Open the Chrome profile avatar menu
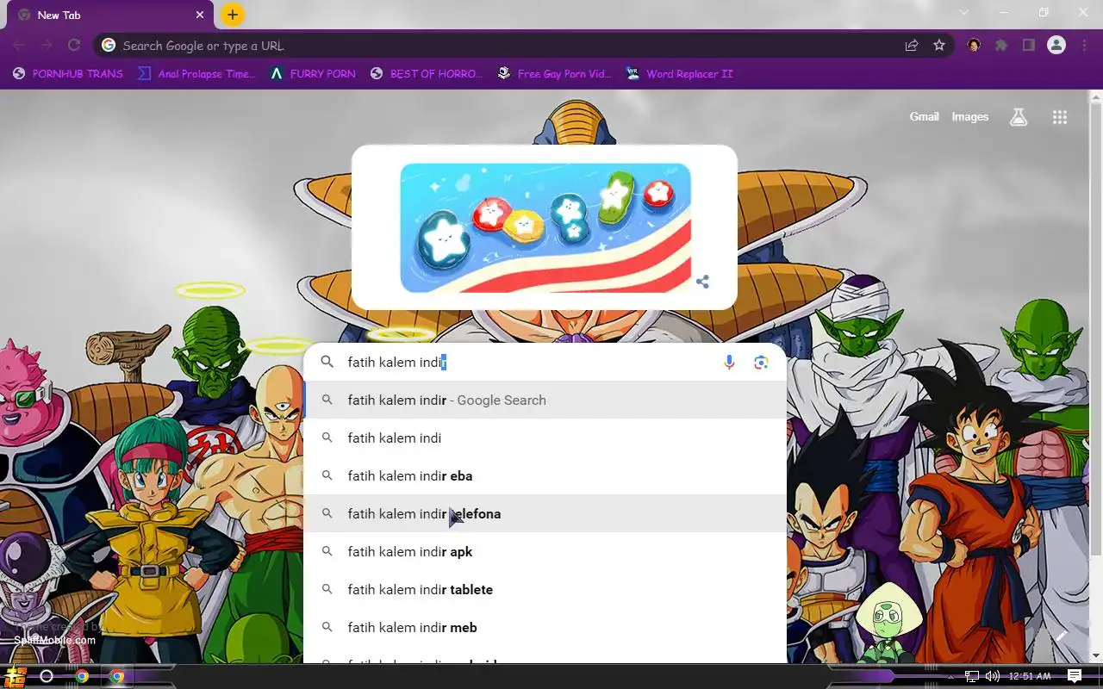Image resolution: width=1103 pixels, height=689 pixels. click(x=1056, y=46)
